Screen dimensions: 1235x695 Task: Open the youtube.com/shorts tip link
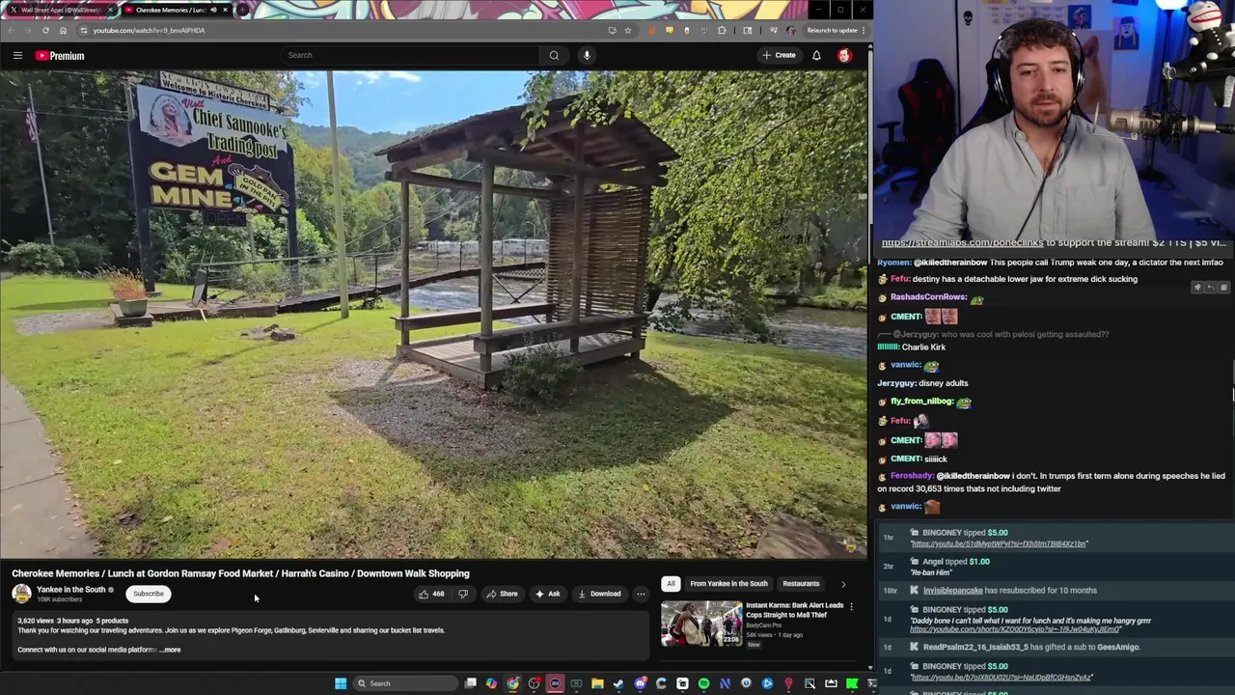point(1016,629)
